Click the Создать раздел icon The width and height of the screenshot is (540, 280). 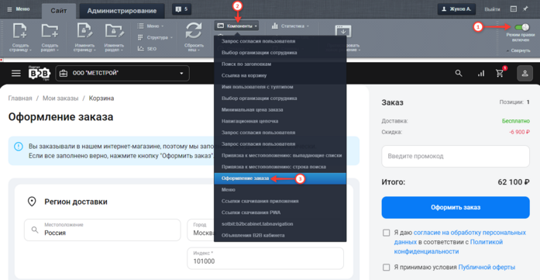pyautogui.click(x=50, y=32)
